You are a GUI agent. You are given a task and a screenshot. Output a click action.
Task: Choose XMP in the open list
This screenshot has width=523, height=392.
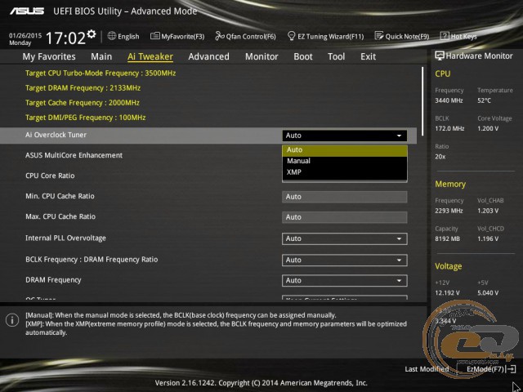coord(345,172)
